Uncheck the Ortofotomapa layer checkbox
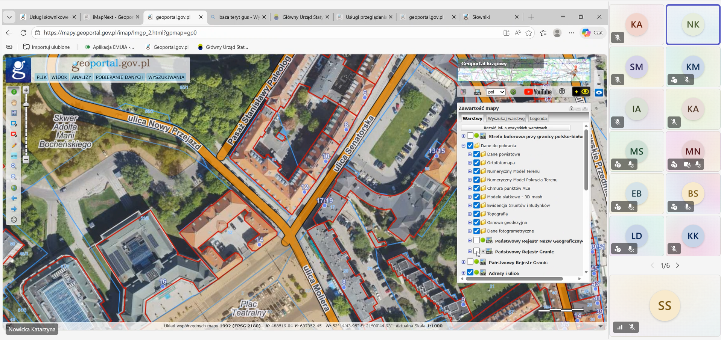721x340 pixels. (476, 163)
